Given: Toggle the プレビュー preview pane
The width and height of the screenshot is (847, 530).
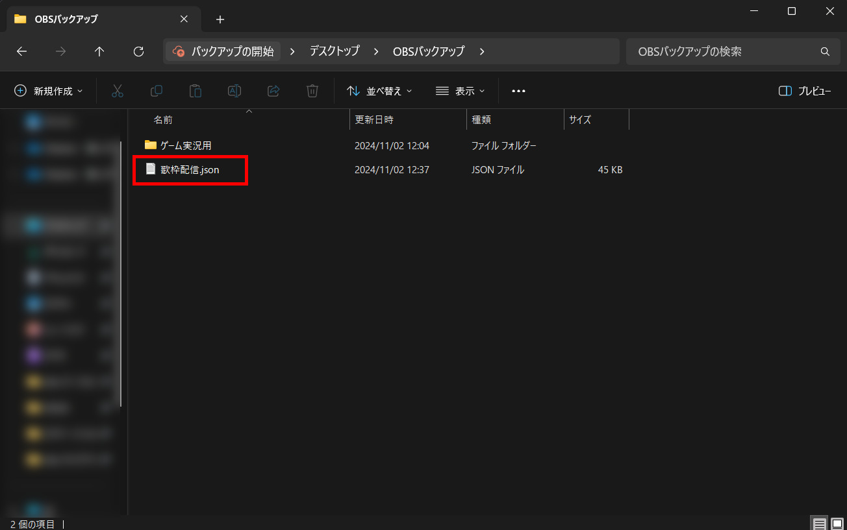Looking at the screenshot, I should (x=805, y=91).
